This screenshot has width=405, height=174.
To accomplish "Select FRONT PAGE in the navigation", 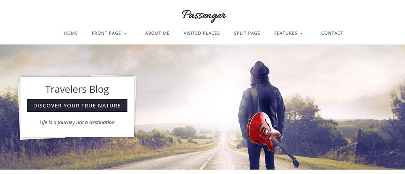I will click(x=107, y=33).
